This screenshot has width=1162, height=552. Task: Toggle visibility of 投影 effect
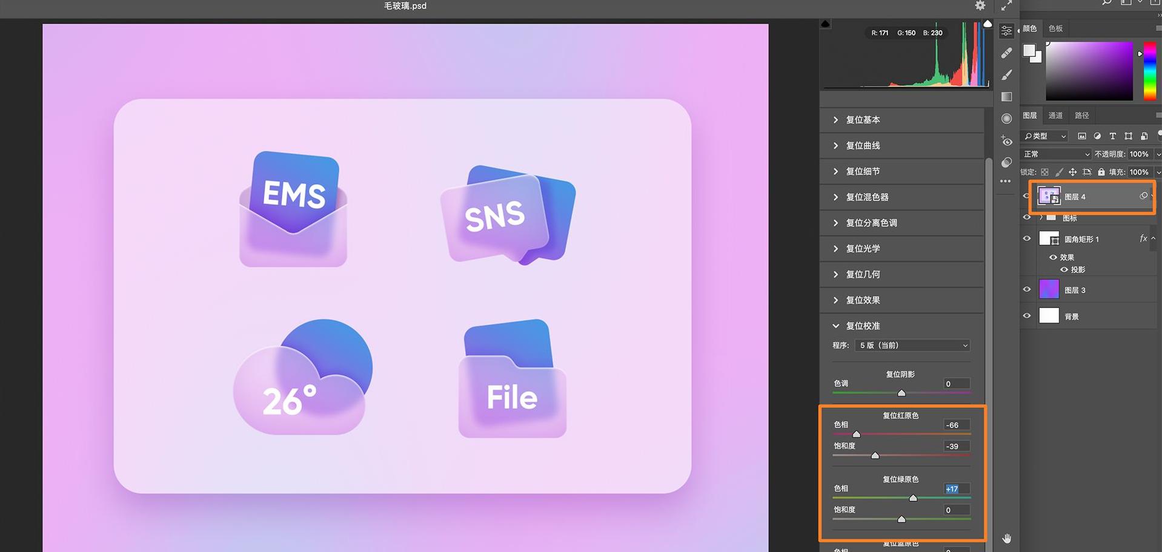(1064, 269)
